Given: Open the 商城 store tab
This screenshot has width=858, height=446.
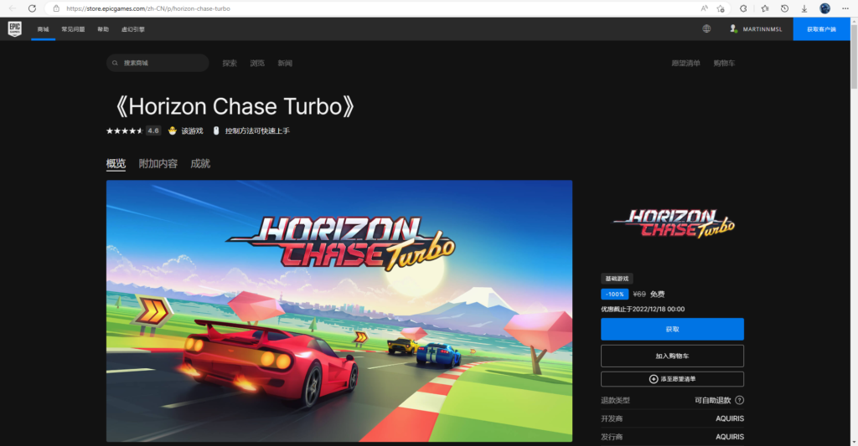Looking at the screenshot, I should [x=44, y=29].
